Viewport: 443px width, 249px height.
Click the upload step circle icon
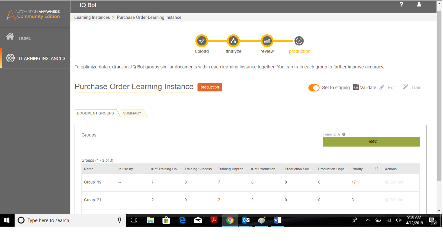(x=202, y=41)
